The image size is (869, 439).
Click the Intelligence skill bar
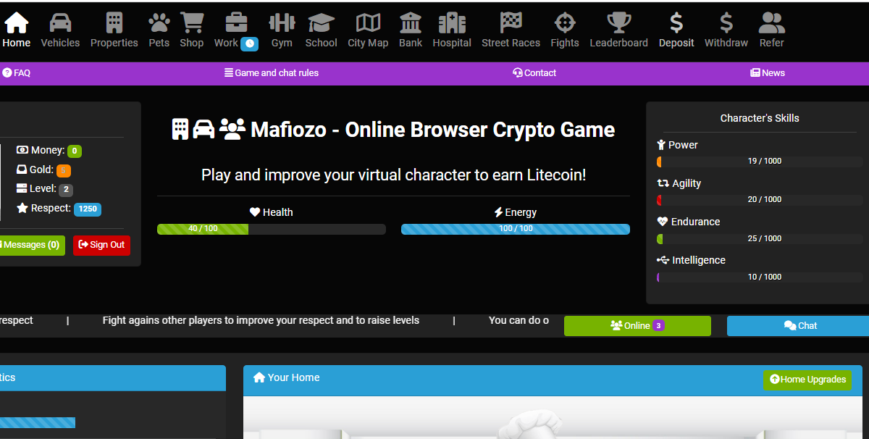click(759, 277)
